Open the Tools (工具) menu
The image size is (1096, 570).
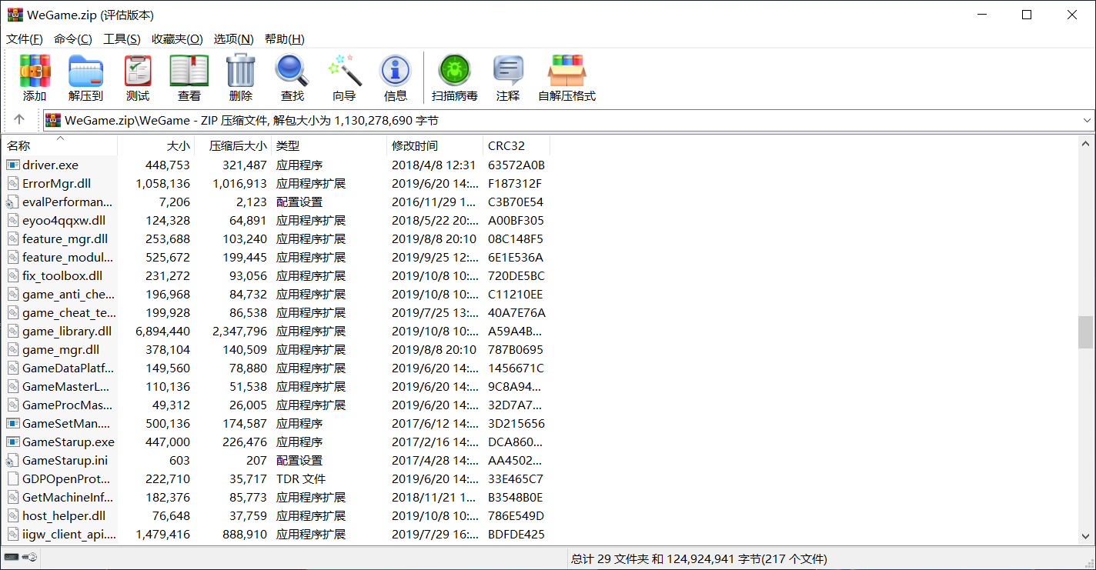point(122,39)
